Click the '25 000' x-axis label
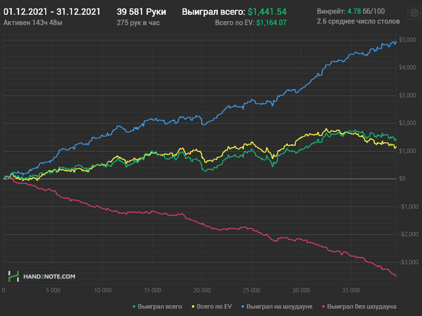The height and width of the screenshot is (316, 422). 251,291
